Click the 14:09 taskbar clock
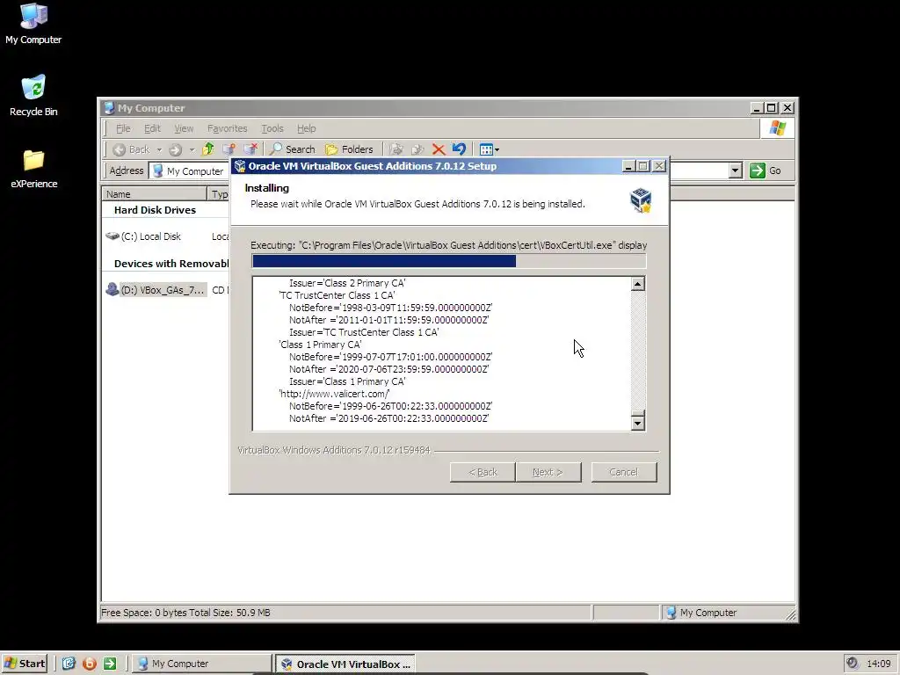 (x=879, y=664)
